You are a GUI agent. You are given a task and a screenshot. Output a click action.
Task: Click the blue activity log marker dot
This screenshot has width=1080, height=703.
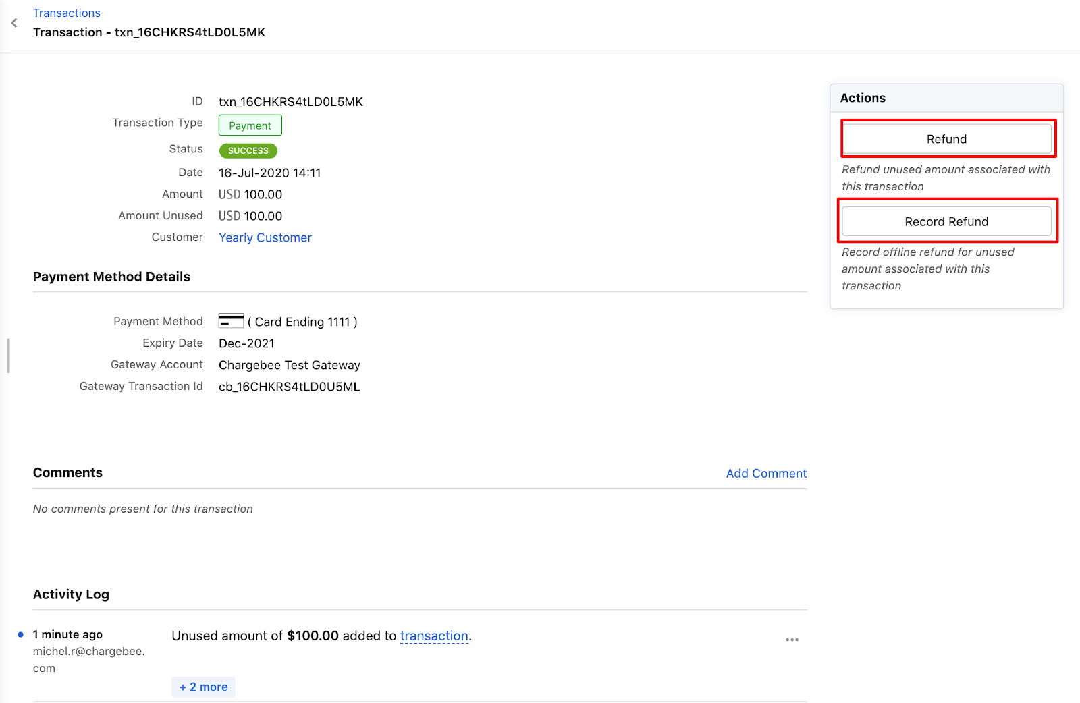tap(20, 634)
